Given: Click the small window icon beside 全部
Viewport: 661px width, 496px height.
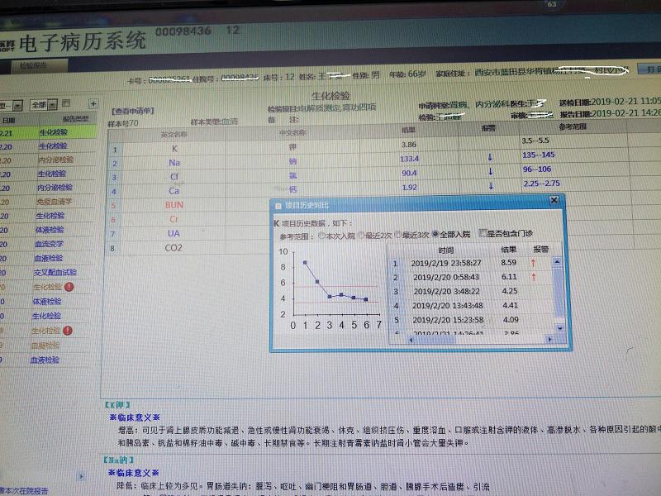Looking at the screenshot, I should click(x=66, y=103).
